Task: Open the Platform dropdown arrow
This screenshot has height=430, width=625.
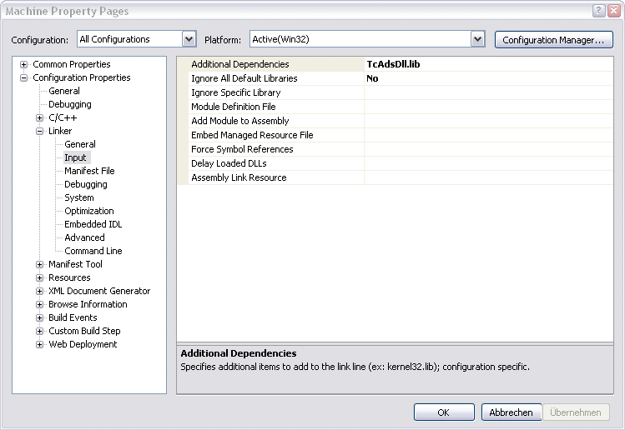Action: point(477,39)
